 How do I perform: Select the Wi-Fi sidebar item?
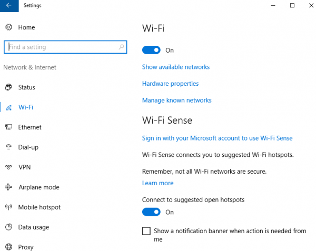tap(26, 107)
